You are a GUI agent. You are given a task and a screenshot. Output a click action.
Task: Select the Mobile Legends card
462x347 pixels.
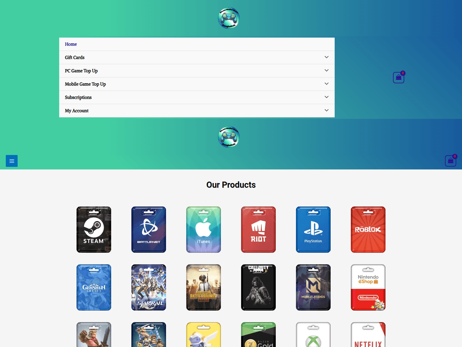coord(313,287)
